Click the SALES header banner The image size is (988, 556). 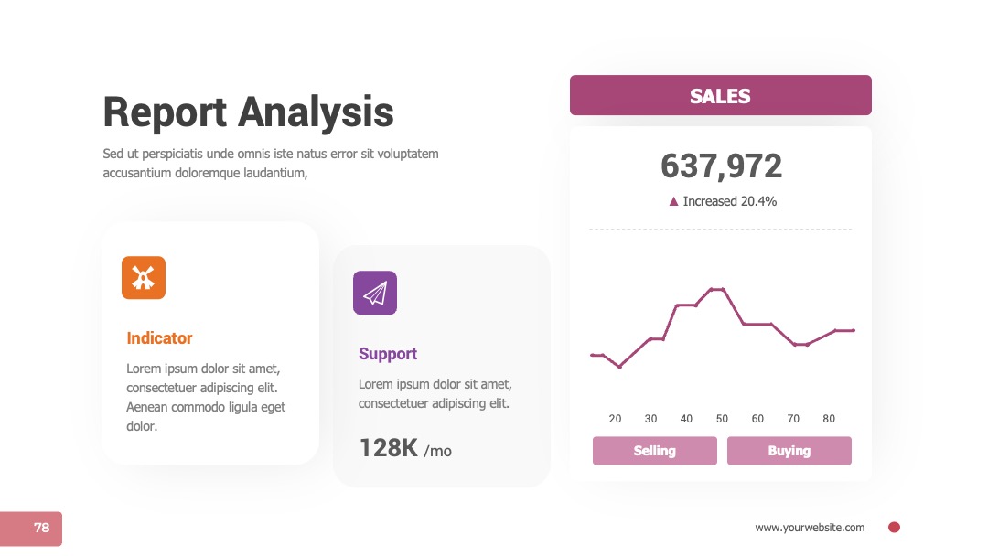pyautogui.click(x=721, y=95)
